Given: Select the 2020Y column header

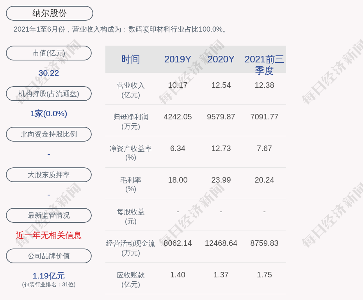Looking at the screenshot, I should click(x=221, y=59).
